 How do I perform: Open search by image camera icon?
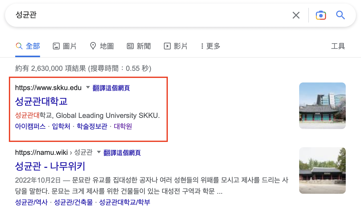(x=321, y=15)
